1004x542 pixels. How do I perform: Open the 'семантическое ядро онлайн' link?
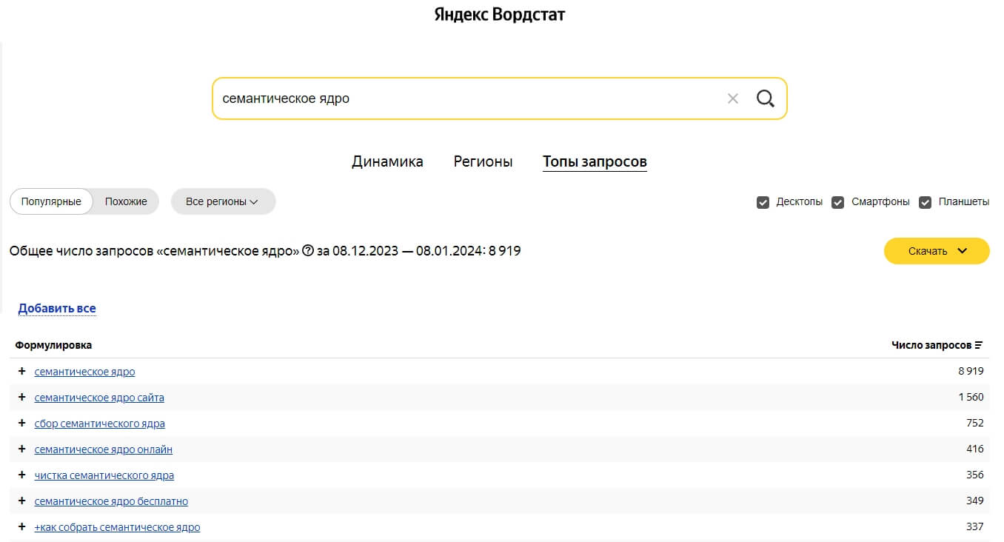(104, 449)
